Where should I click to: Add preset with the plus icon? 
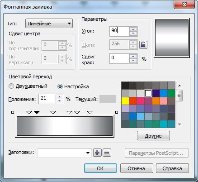click(97, 153)
